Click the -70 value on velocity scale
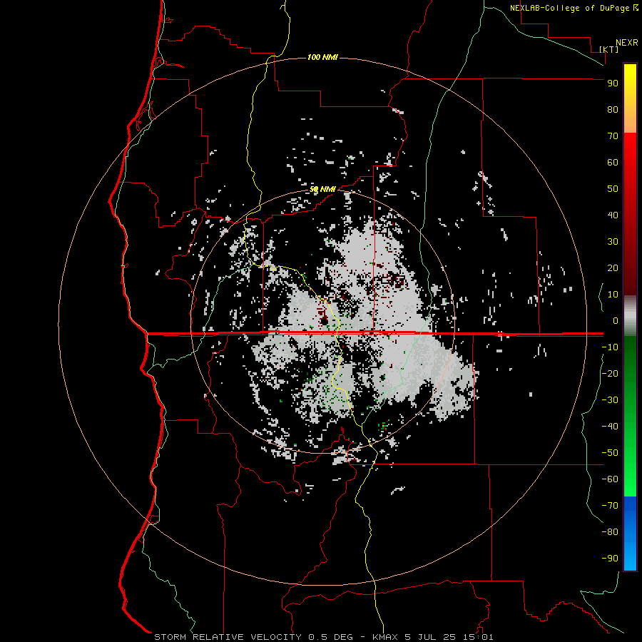This screenshot has height=642, width=642. 610,505
